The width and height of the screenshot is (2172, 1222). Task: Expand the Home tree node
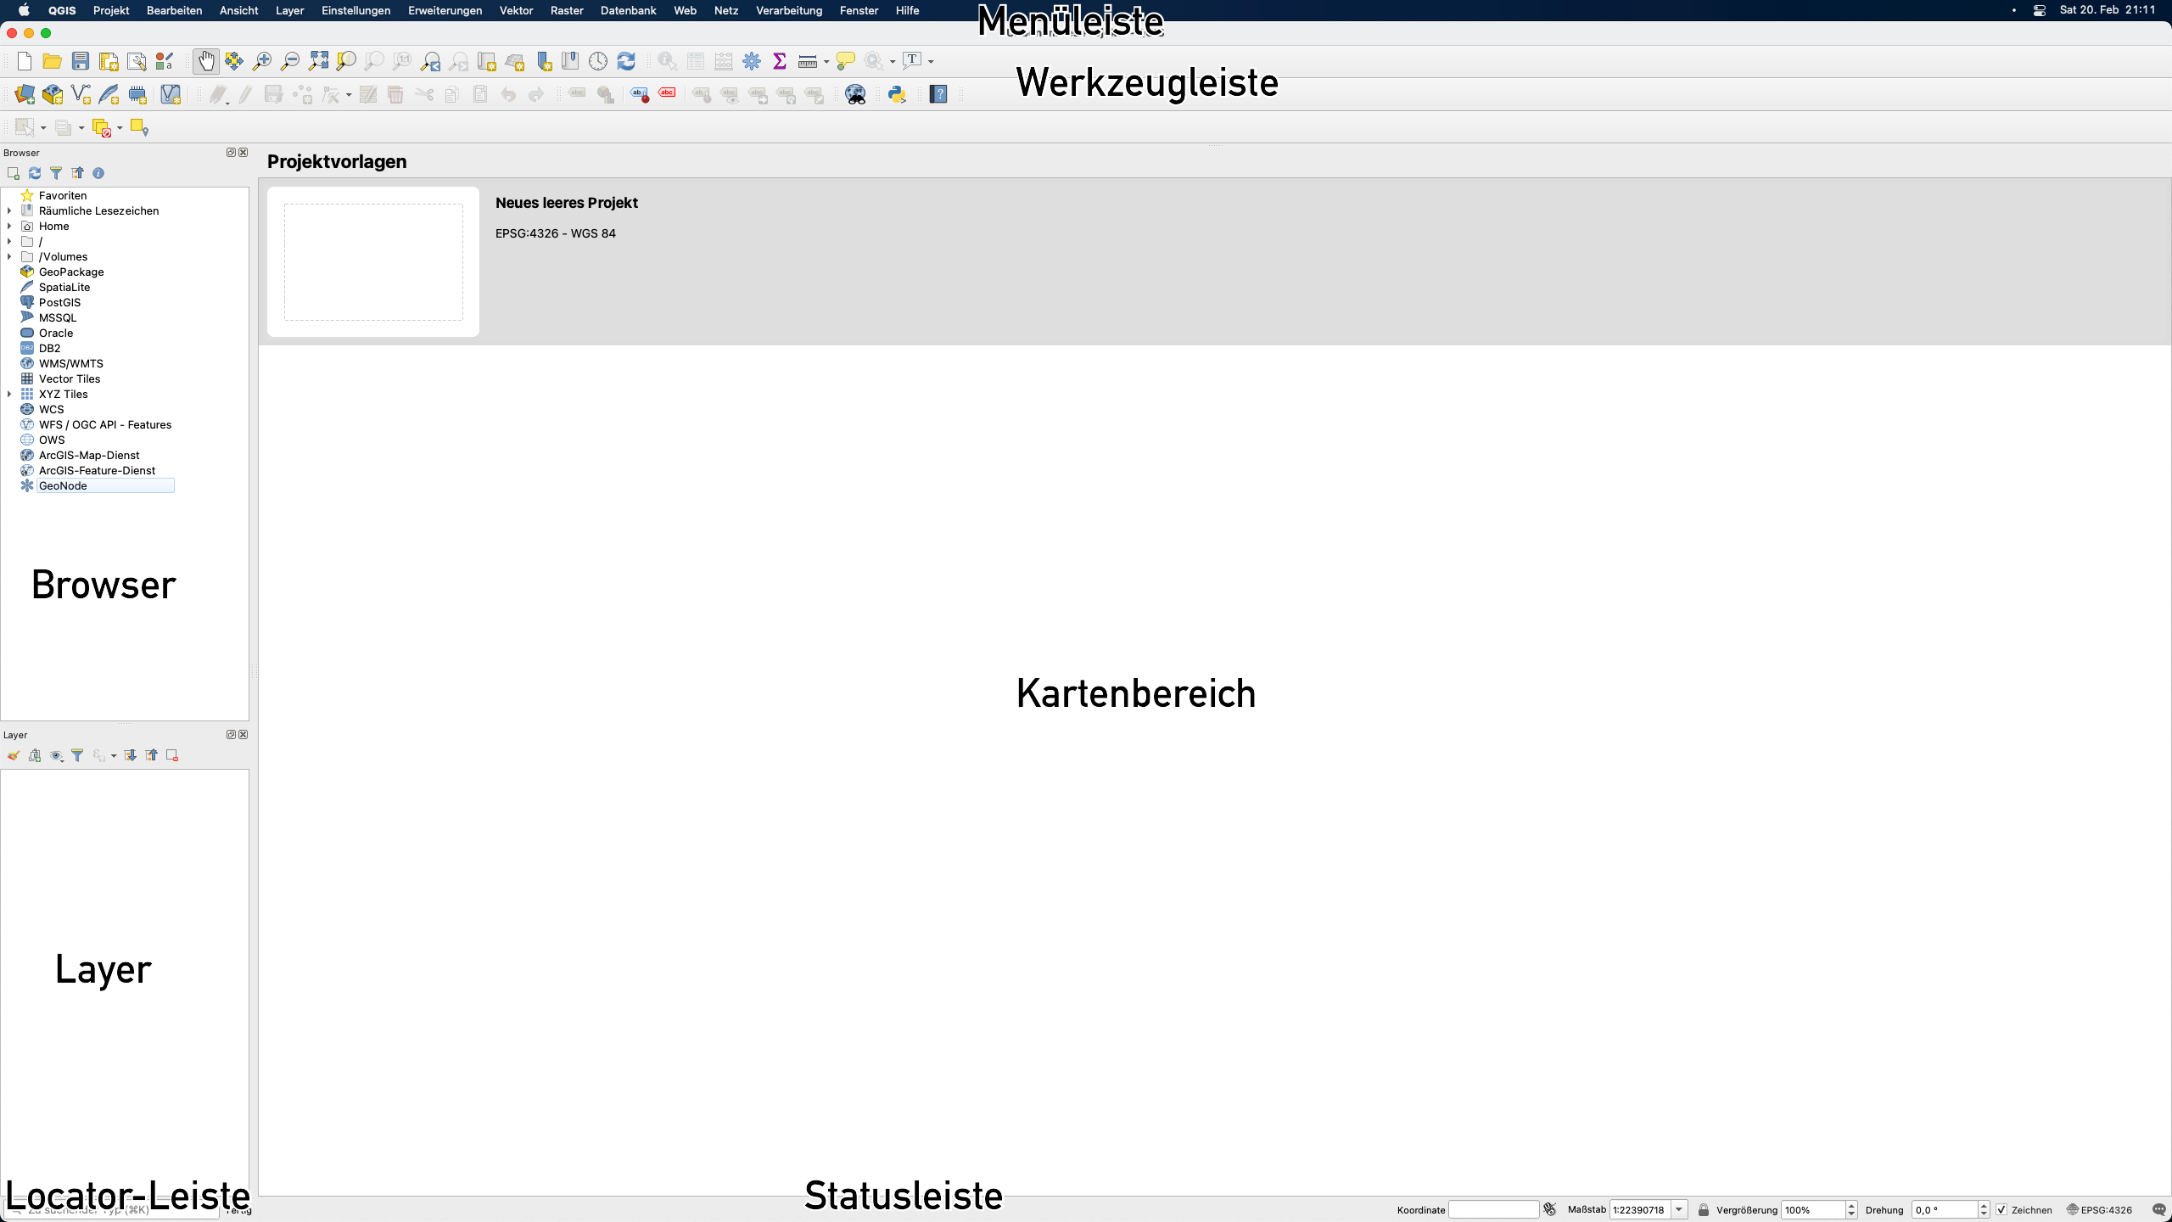point(9,226)
